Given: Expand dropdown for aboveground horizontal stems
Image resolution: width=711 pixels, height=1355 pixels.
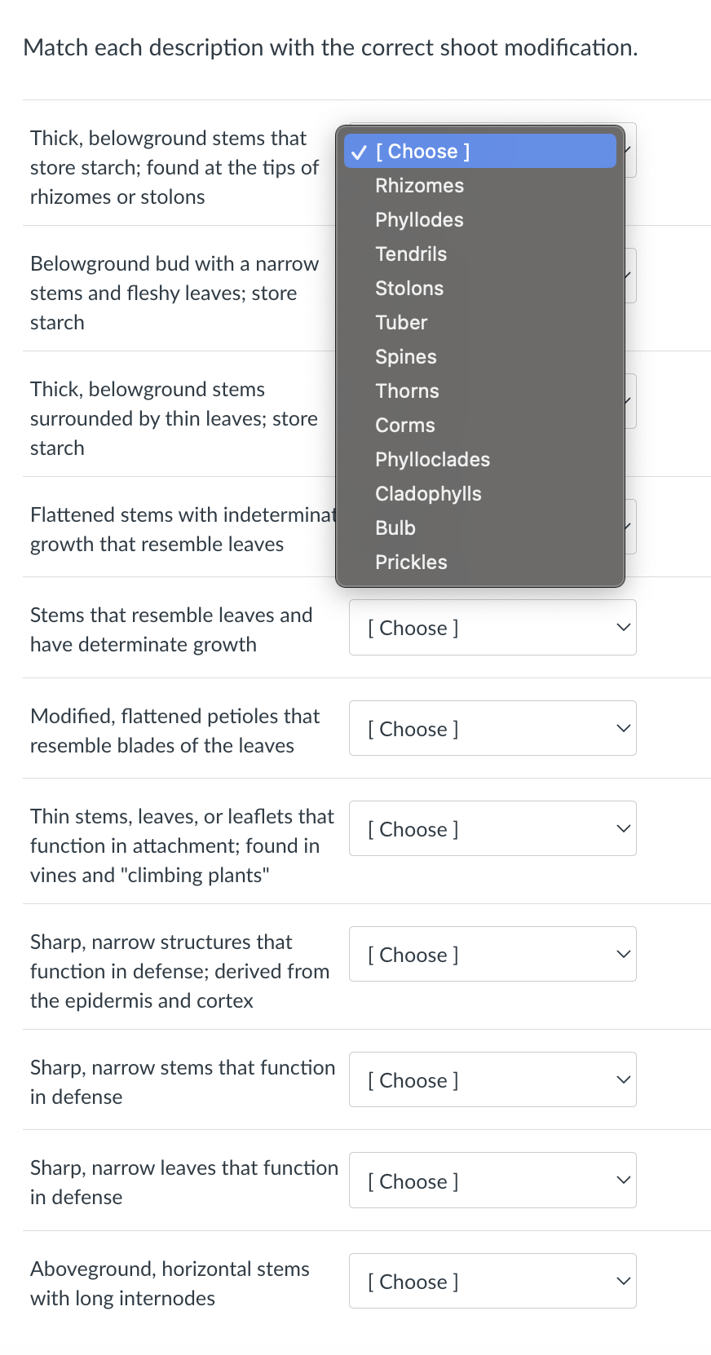Looking at the screenshot, I should point(492,1281).
